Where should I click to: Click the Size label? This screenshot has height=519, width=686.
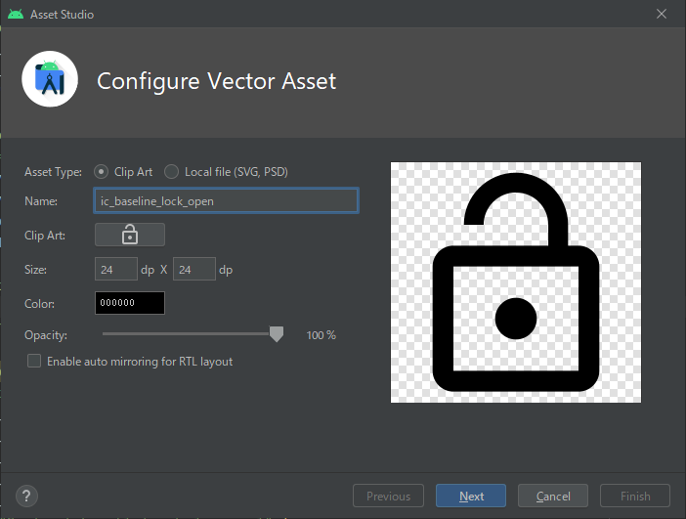pos(35,270)
